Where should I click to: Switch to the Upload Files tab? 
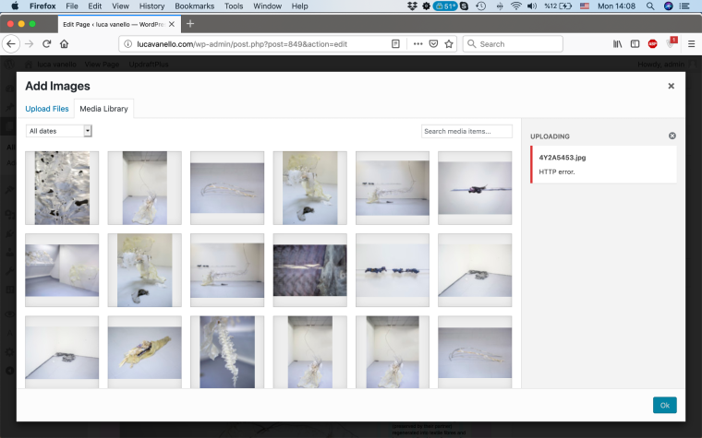tap(47, 109)
